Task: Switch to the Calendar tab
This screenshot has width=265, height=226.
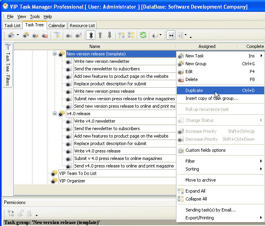Action: pyautogui.click(x=57, y=26)
